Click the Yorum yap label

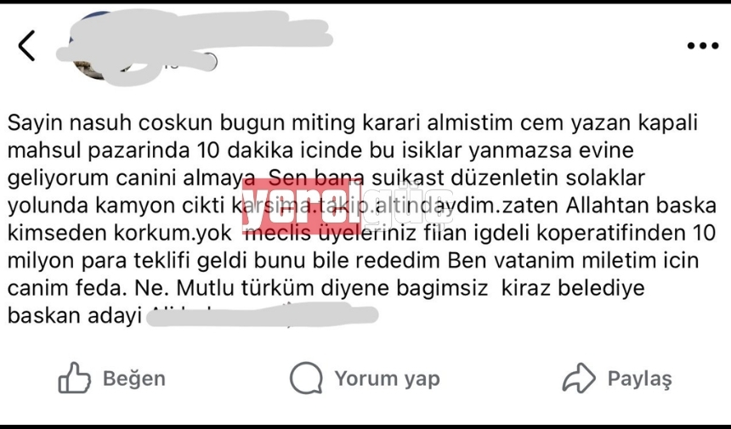[387, 378]
